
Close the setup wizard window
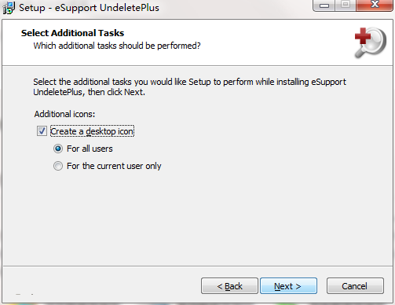[x=375, y=6]
